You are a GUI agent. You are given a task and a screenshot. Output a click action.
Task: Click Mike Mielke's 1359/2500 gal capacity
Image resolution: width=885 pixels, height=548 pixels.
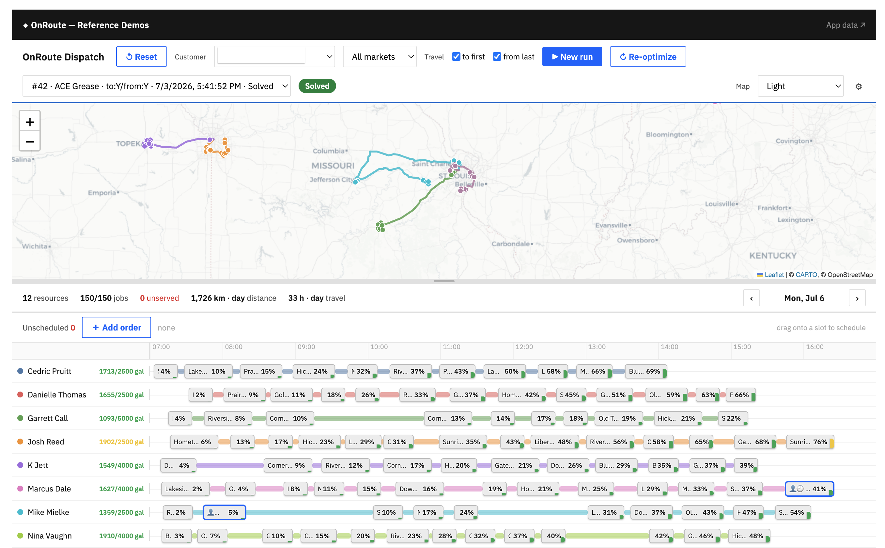coord(121,512)
